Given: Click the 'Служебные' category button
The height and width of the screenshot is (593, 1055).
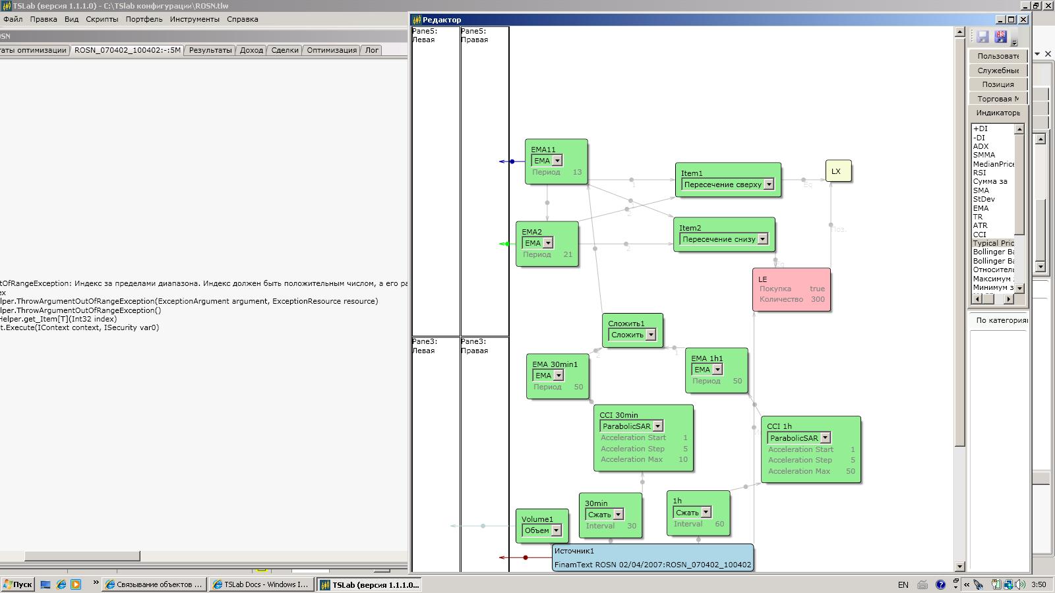Looking at the screenshot, I should tap(998, 71).
